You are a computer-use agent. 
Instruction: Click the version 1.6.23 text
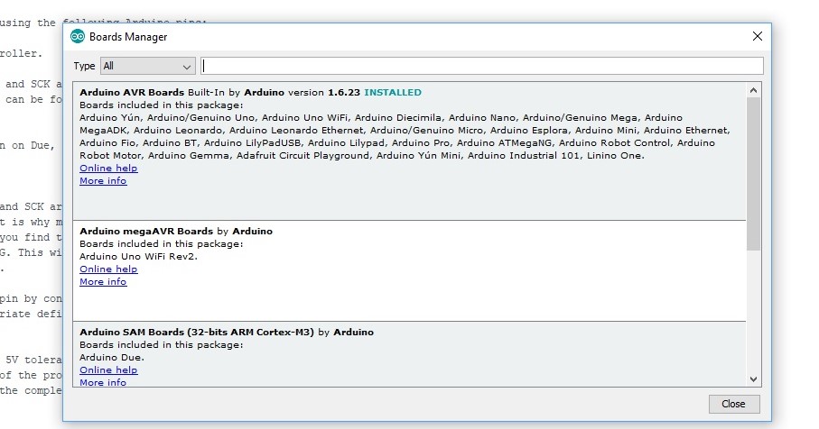point(324,92)
